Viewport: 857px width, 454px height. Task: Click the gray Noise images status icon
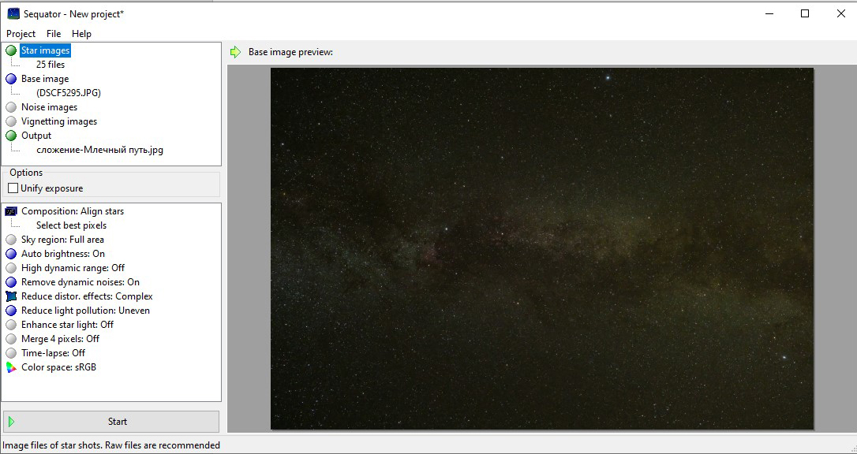[11, 107]
